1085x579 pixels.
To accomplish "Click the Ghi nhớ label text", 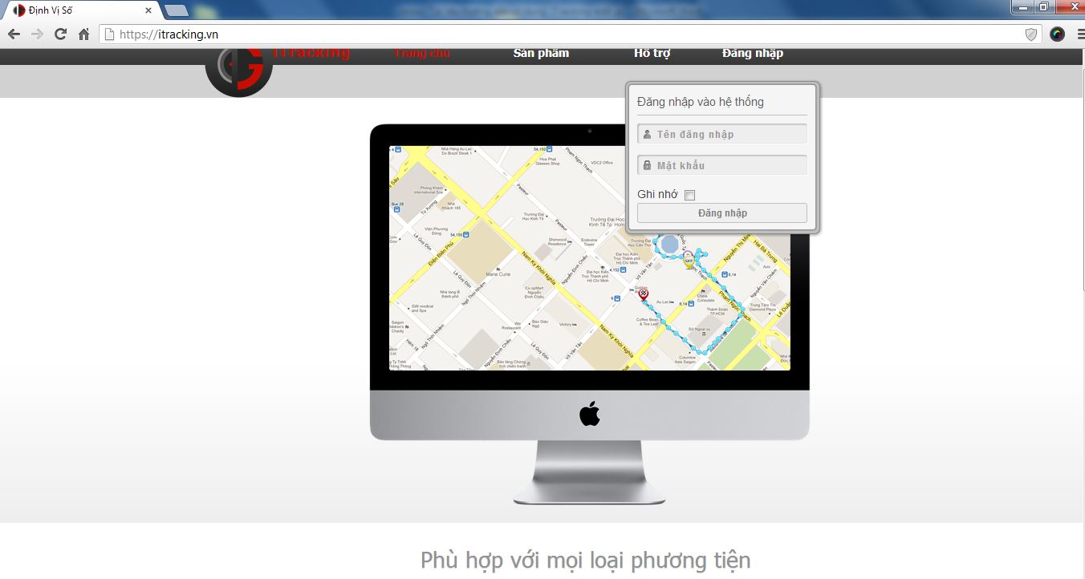I will (657, 195).
